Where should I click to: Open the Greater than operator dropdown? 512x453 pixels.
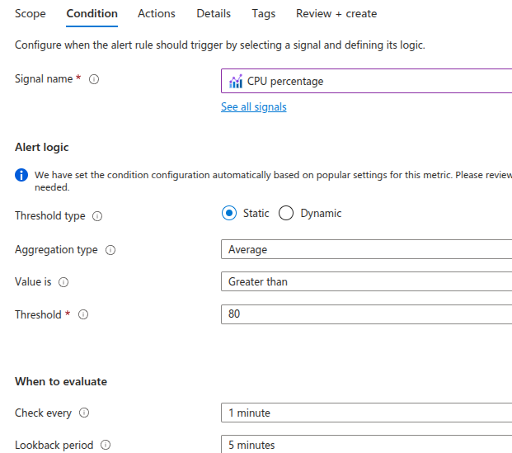click(366, 281)
